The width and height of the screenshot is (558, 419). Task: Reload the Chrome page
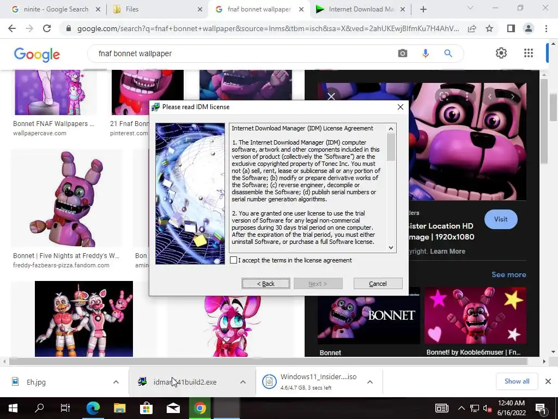click(x=47, y=28)
